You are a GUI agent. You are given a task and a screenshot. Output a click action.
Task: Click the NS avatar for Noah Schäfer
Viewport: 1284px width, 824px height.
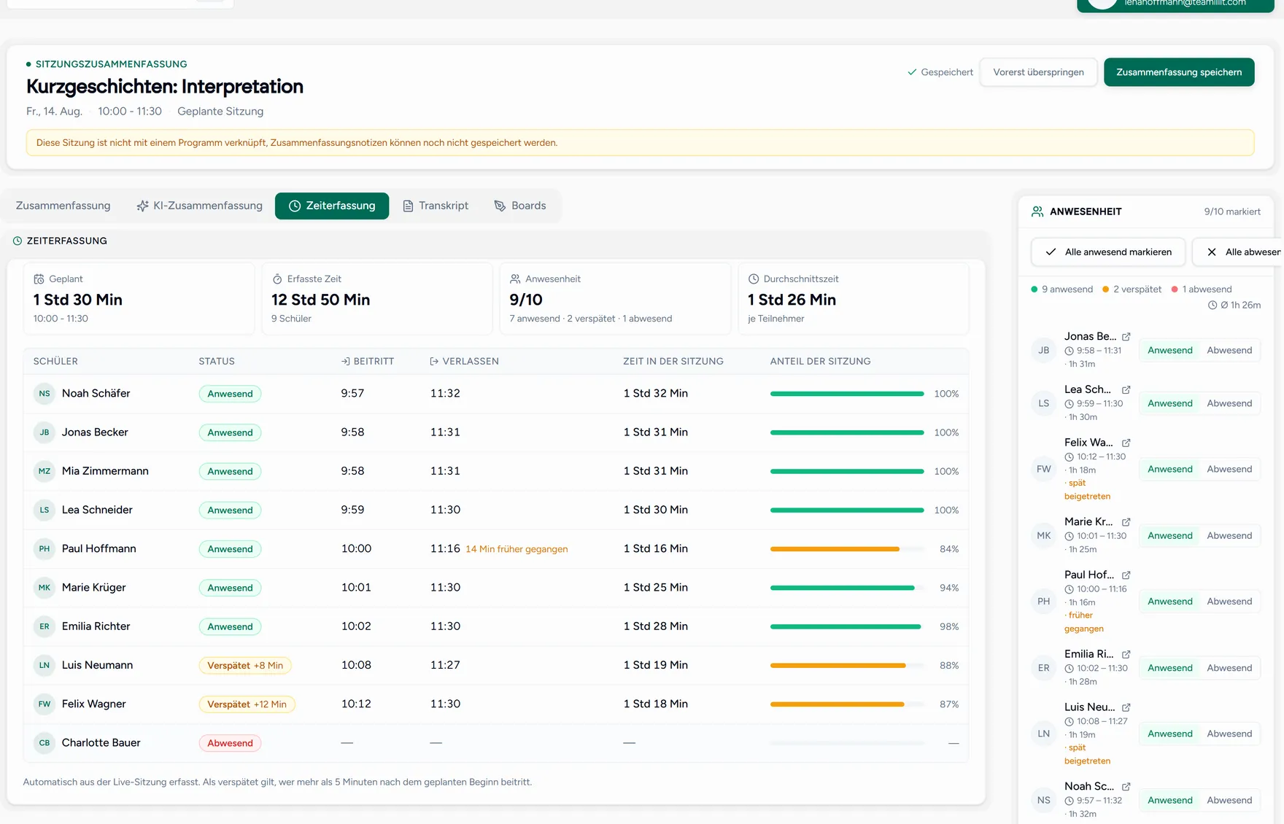45,394
